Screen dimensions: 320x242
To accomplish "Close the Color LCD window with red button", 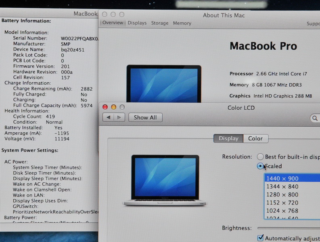I will click(x=105, y=107).
